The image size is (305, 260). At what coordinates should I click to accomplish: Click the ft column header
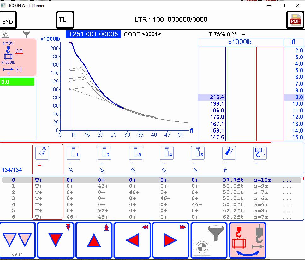[294, 42]
